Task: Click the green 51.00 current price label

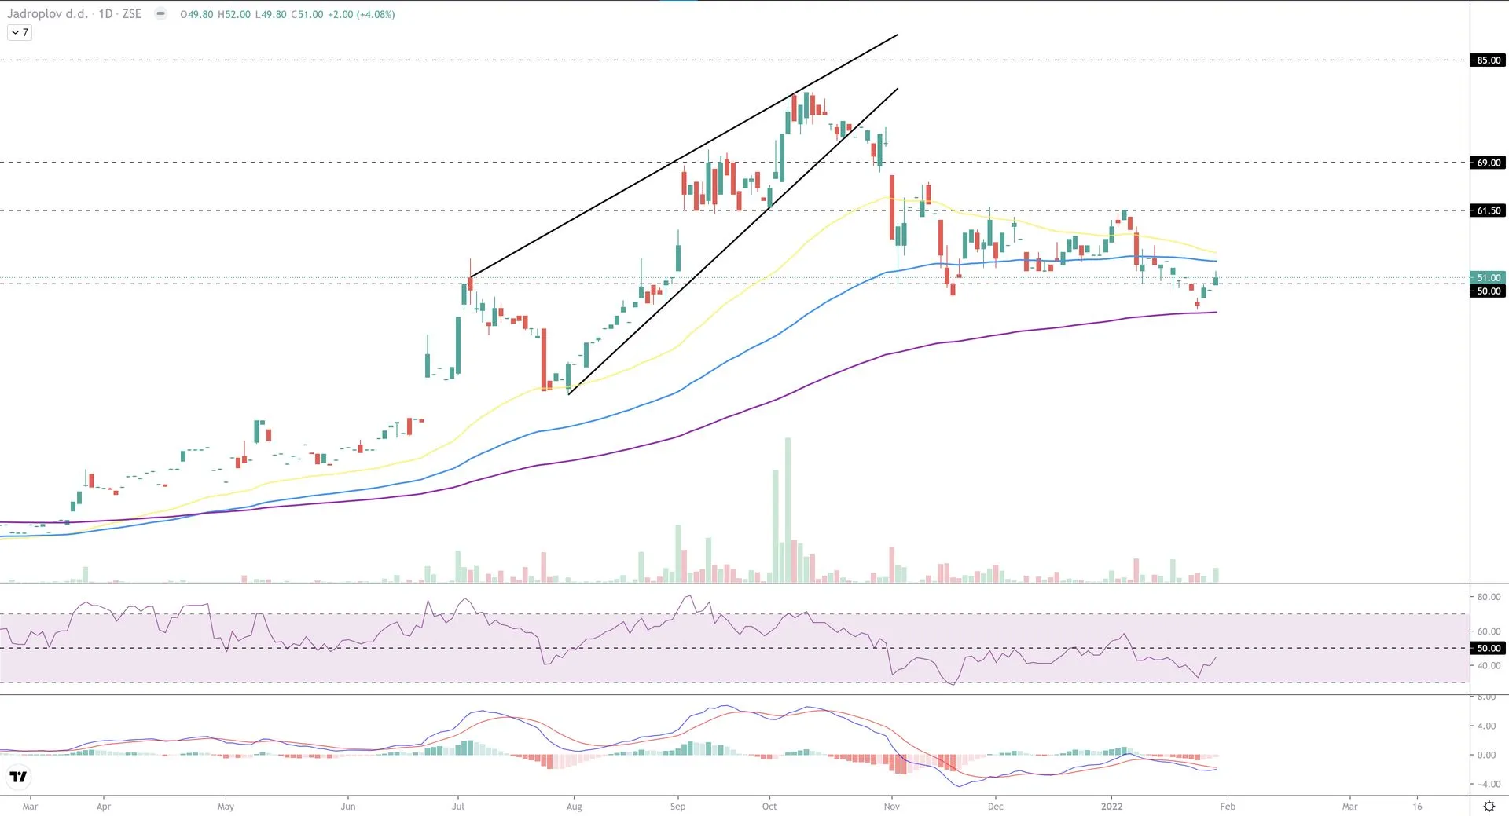Action: click(1488, 277)
